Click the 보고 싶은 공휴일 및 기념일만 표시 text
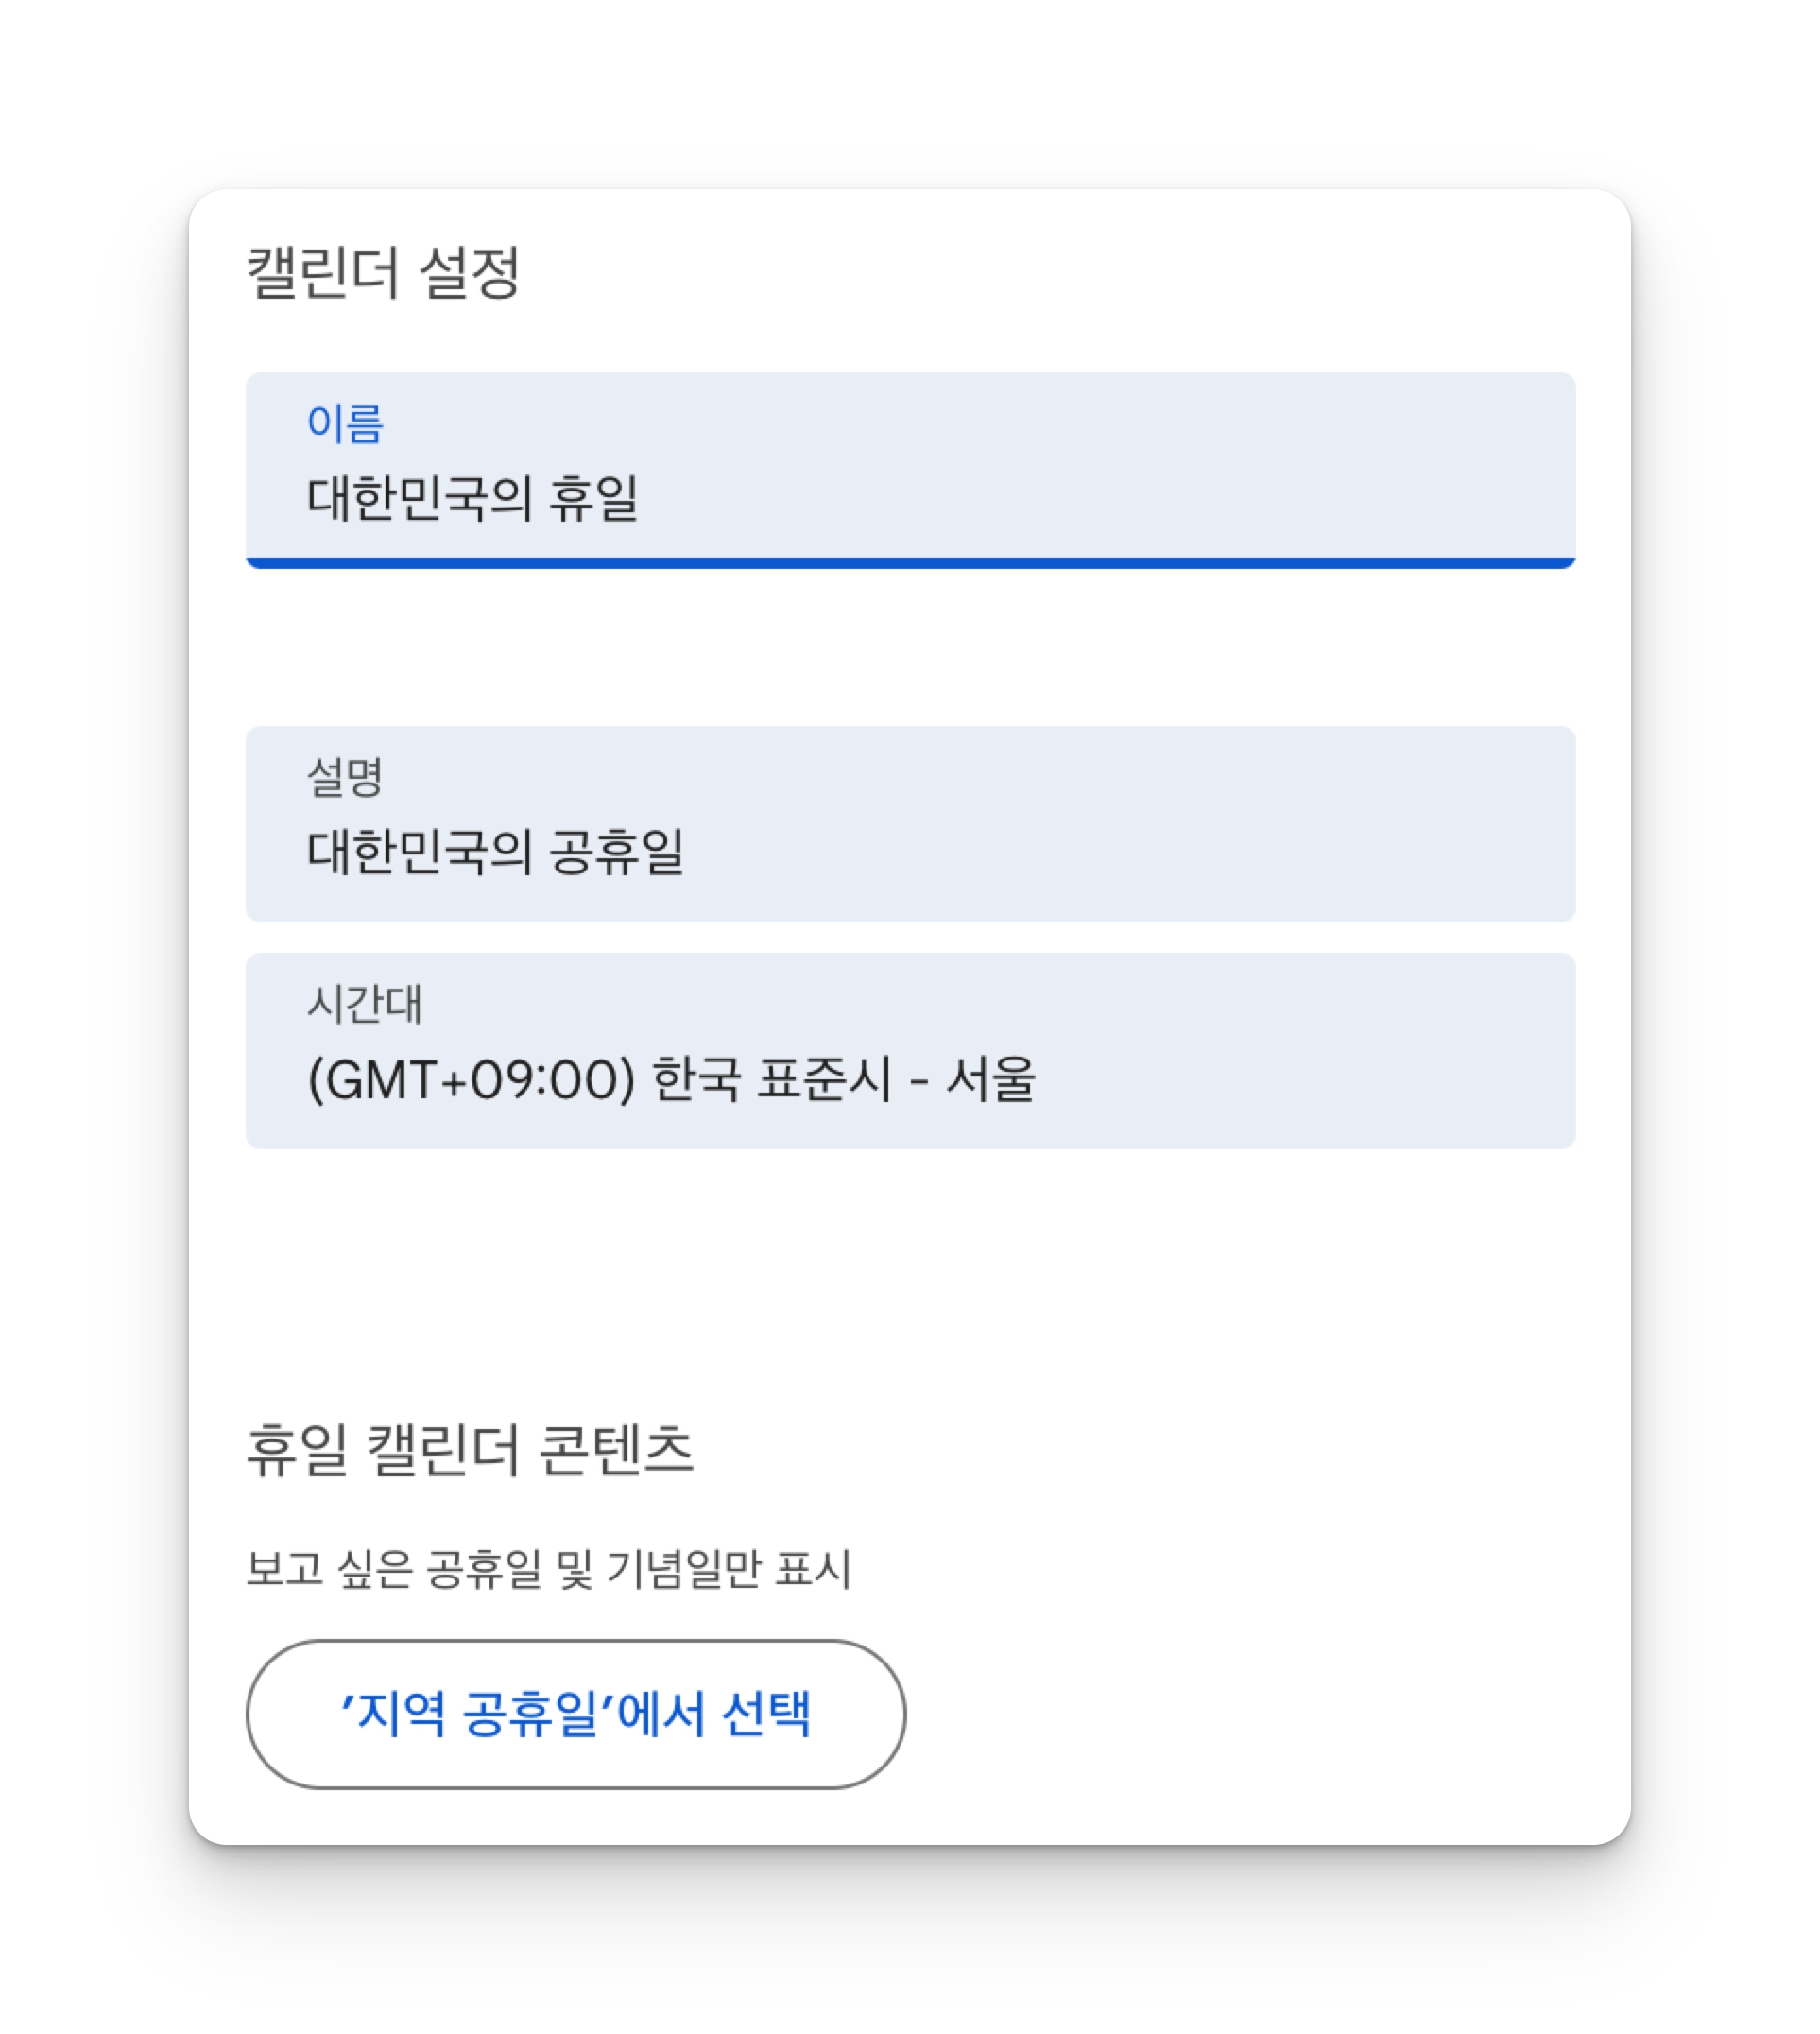This screenshot has width=1820, height=2034. click(548, 1568)
